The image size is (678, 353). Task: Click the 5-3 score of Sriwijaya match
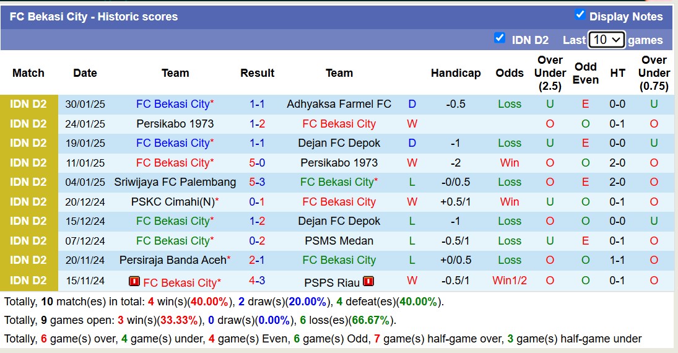point(257,182)
